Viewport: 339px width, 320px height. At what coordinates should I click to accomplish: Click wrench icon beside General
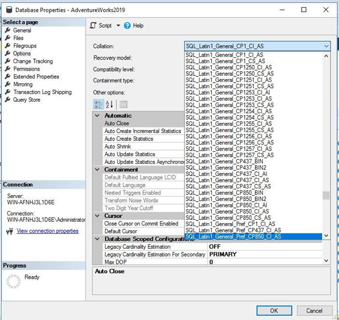[x=8, y=30]
